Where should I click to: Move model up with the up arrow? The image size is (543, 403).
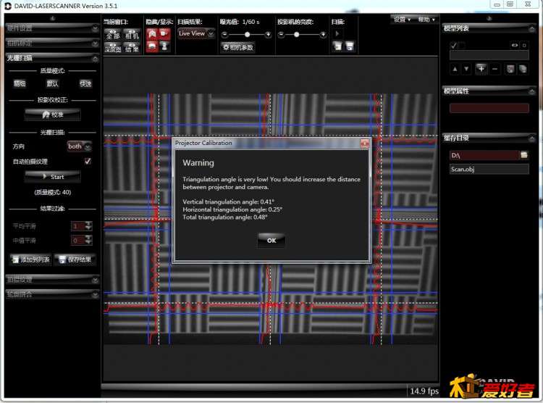pyautogui.click(x=455, y=69)
